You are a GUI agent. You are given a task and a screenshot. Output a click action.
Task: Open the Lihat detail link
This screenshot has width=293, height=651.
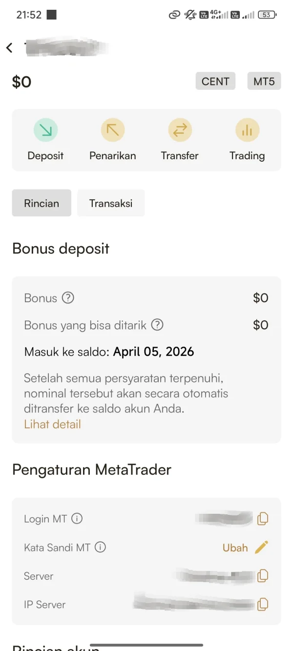52,424
